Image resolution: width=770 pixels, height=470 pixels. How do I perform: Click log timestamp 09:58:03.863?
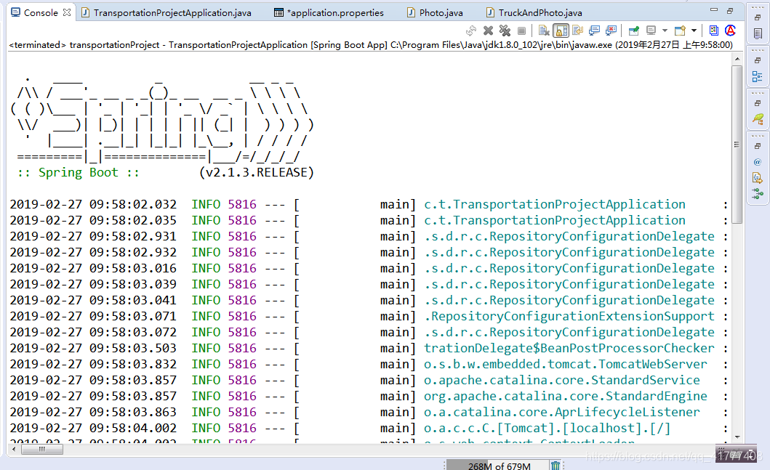point(132,412)
